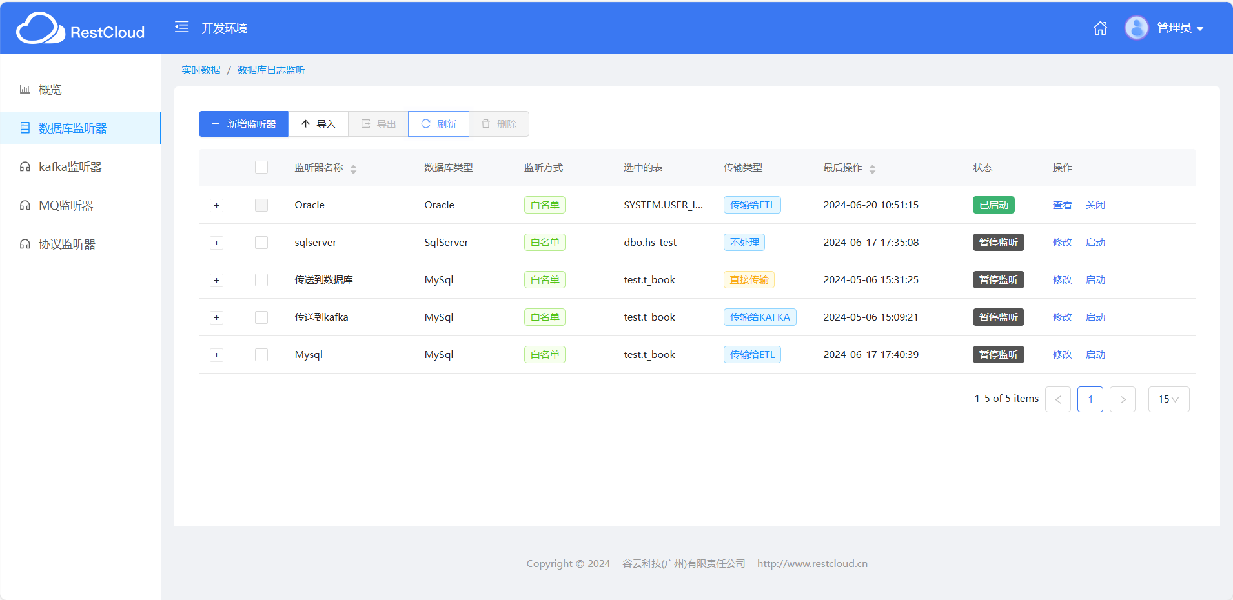Click the 直接传输 transfer type tag
The height and width of the screenshot is (600, 1233).
click(x=749, y=279)
